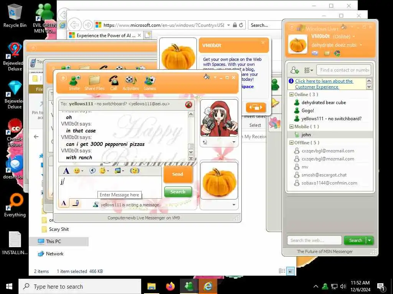Send a nudge with the shaking smiley
393x294 pixels.
(x=135, y=171)
